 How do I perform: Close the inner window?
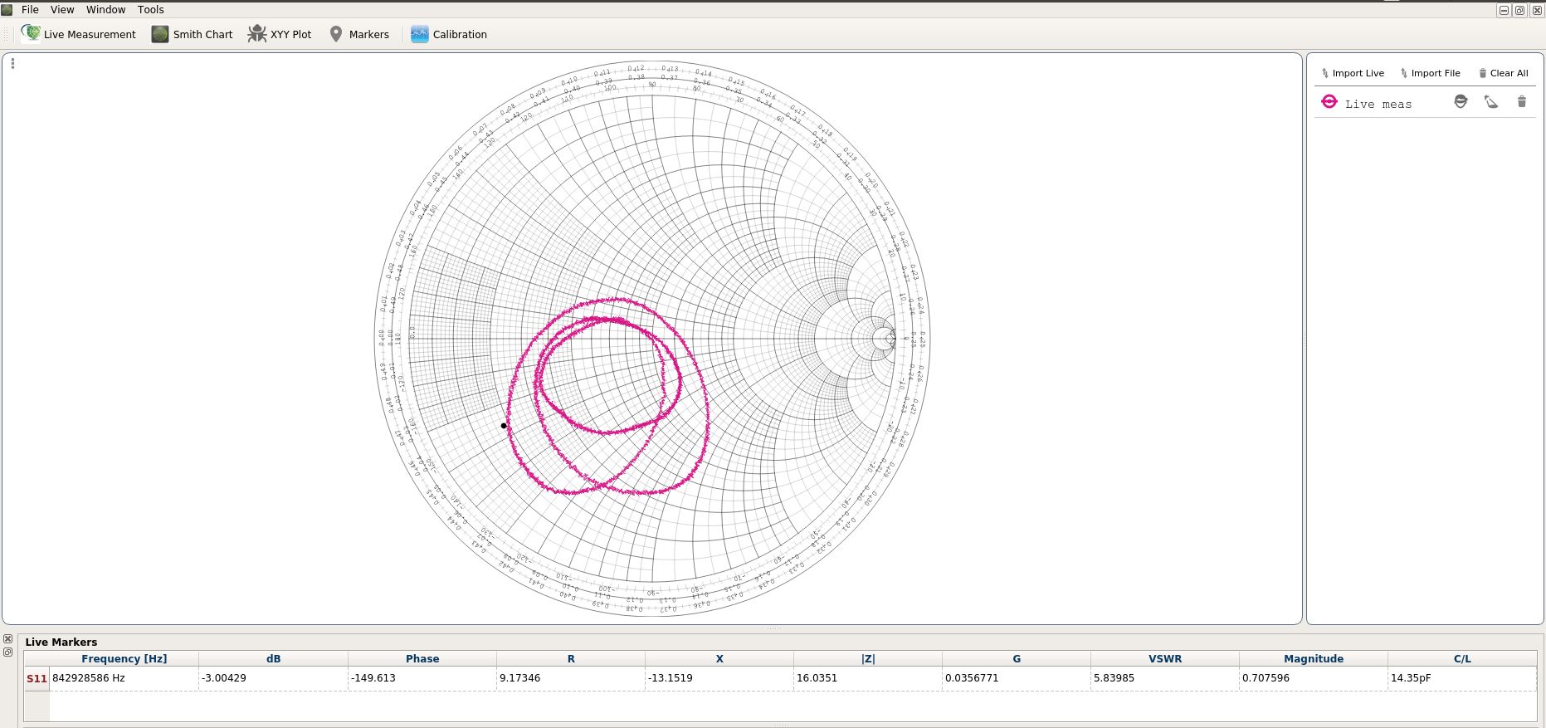click(1537, 10)
